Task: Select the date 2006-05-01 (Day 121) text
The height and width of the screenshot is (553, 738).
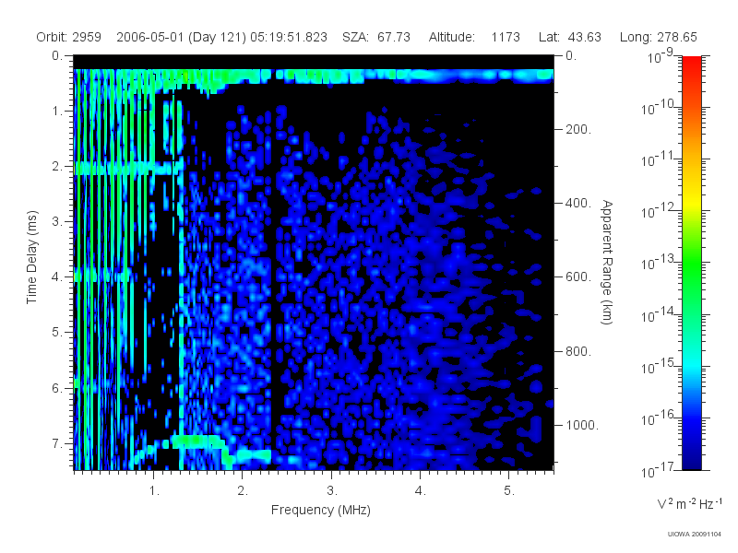Action: (x=181, y=37)
